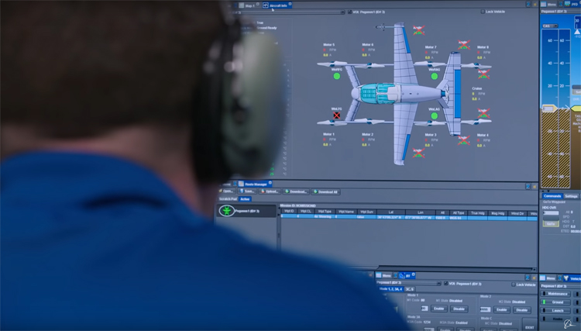Viewport: 581px width, 331px height.
Task: Open CAS dropdown in PFD
Action: click(x=550, y=26)
